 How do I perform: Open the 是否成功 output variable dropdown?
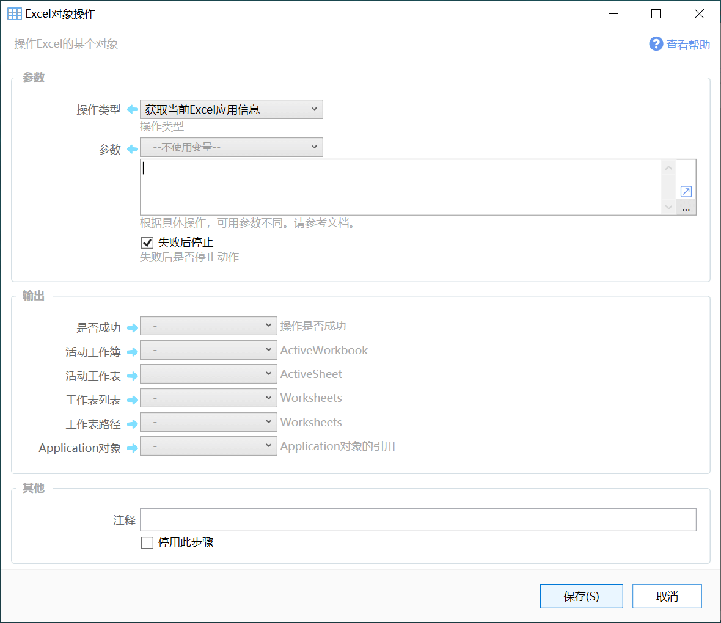point(208,326)
